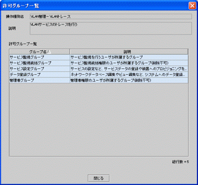This screenshot has width=198, height=185.
Task: Click the 許可グループ一覧 section label
Action: click(x=23, y=44)
